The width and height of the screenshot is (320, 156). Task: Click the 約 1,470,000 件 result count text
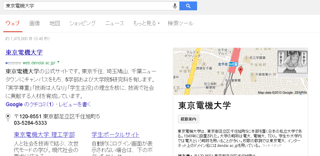[27, 39]
